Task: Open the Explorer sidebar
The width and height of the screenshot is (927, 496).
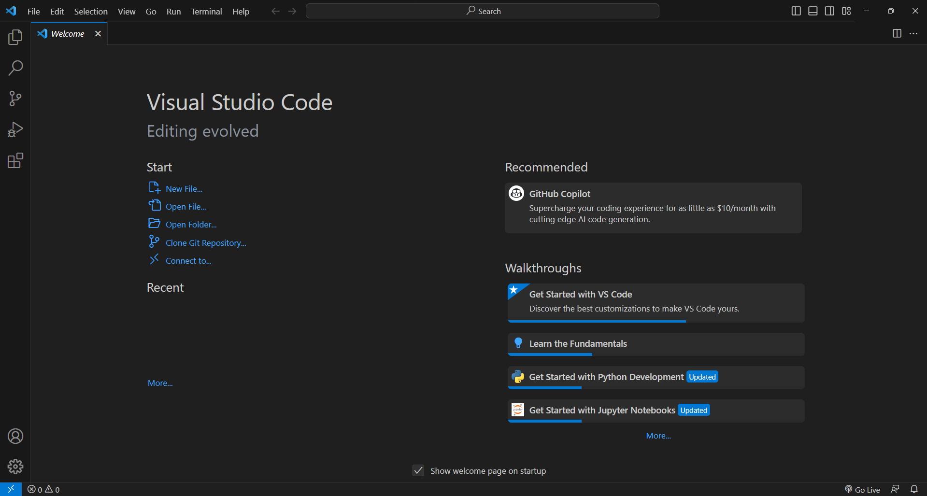Action: (15, 37)
